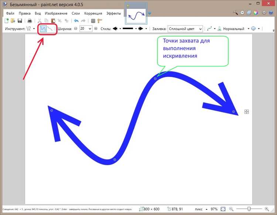Open the Нормальный blend mode dropdown
Image resolution: width=277 pixels, height=215 pixels.
click(248, 28)
